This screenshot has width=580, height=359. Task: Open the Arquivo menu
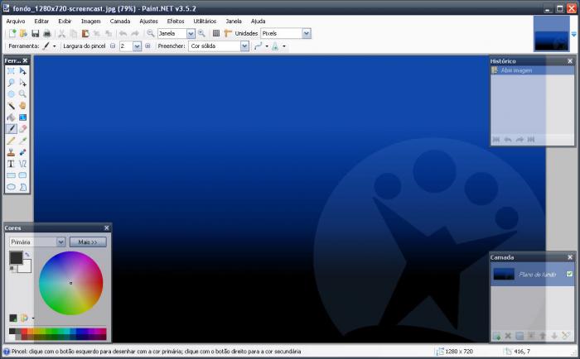pos(16,21)
